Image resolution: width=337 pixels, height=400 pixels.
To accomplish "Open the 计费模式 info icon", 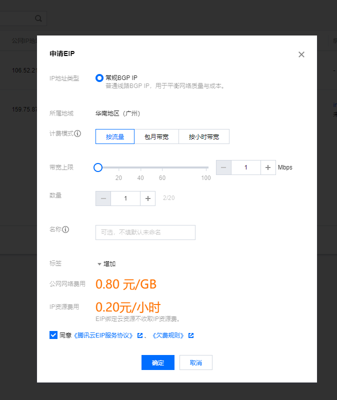I will click(x=77, y=133).
